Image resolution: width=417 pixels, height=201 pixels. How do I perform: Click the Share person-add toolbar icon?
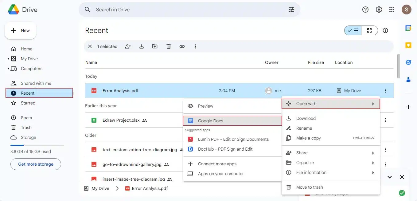point(128,46)
